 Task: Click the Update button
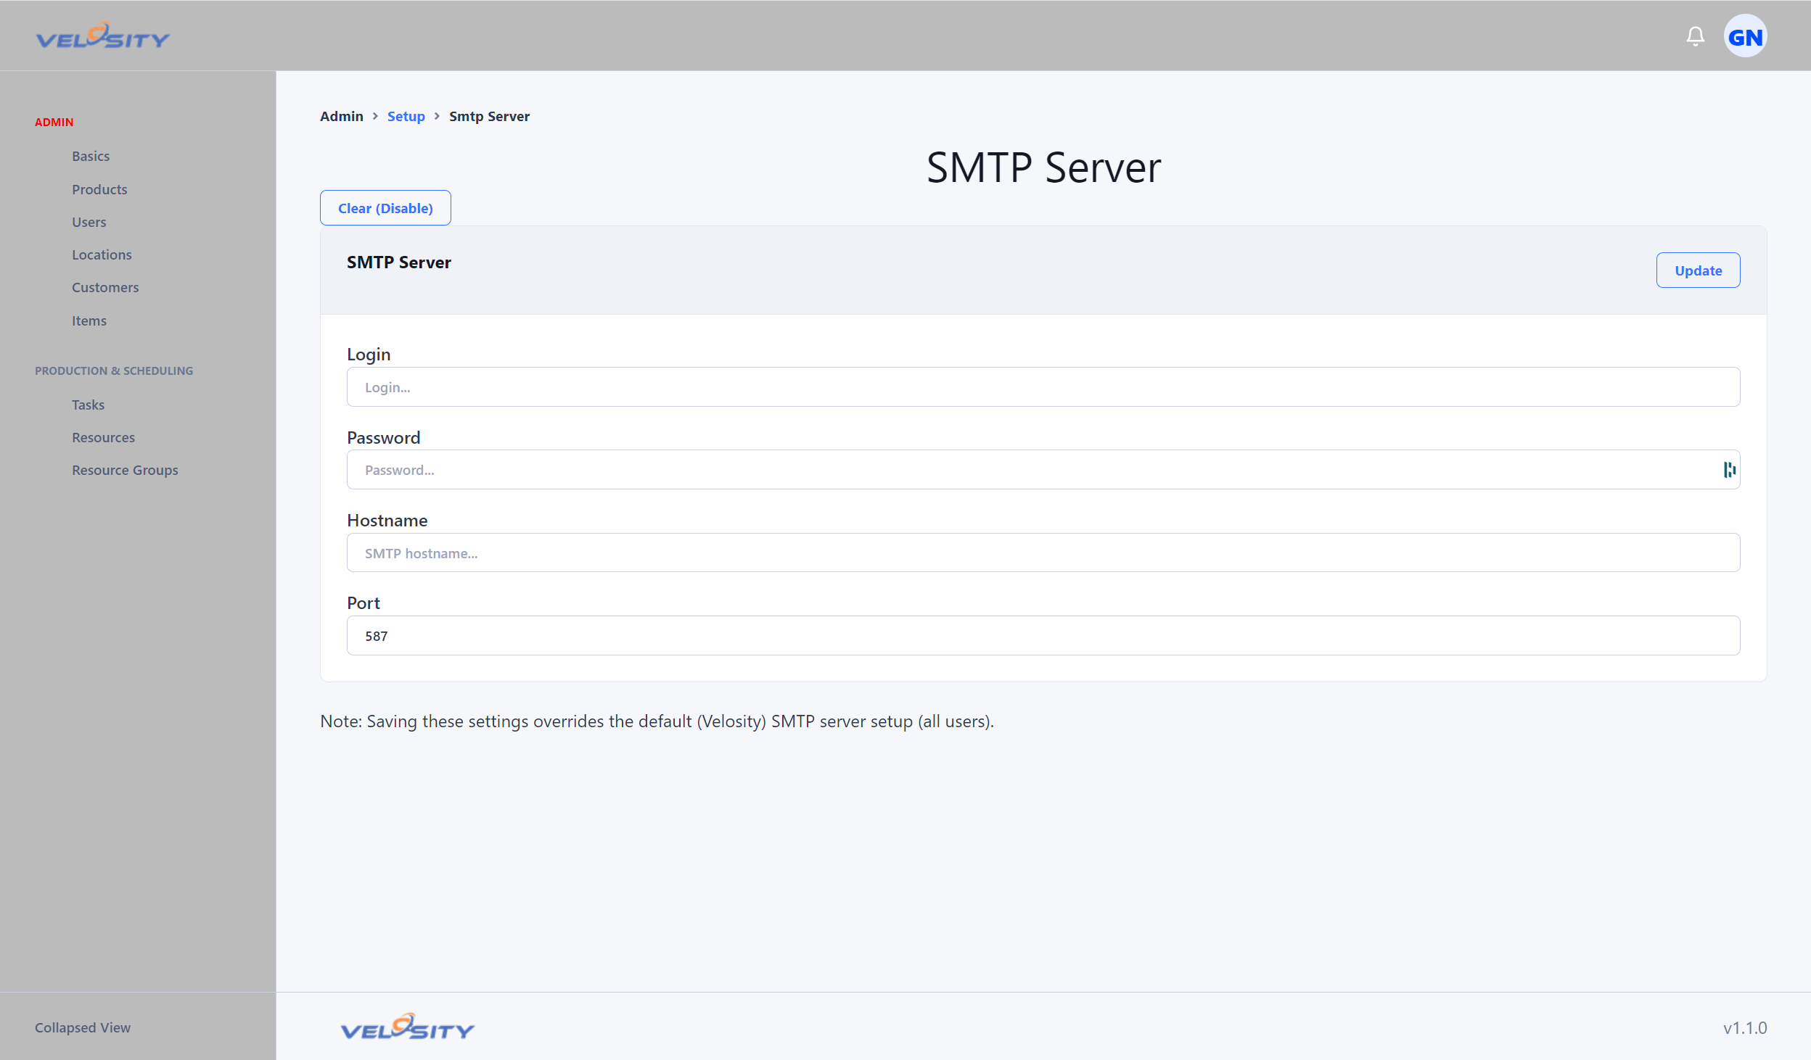tap(1699, 269)
